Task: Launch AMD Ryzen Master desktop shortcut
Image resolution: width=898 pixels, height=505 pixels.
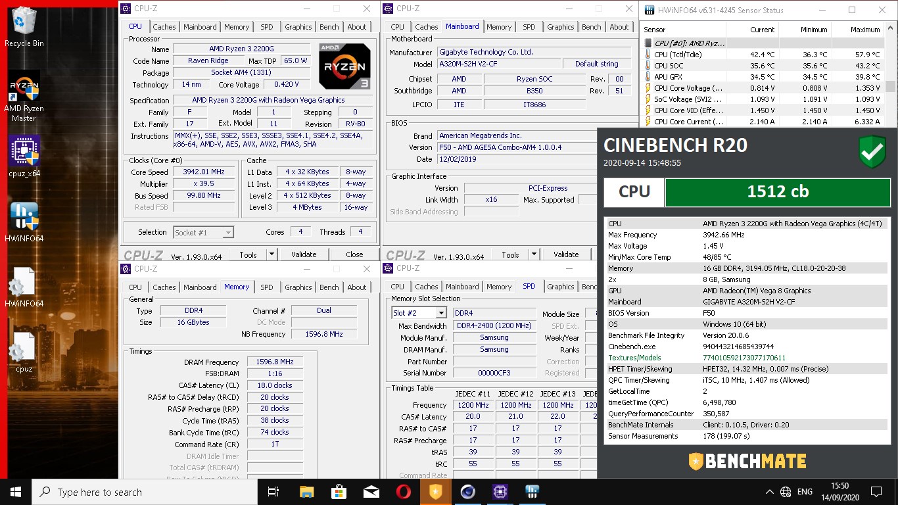Action: coord(24,96)
